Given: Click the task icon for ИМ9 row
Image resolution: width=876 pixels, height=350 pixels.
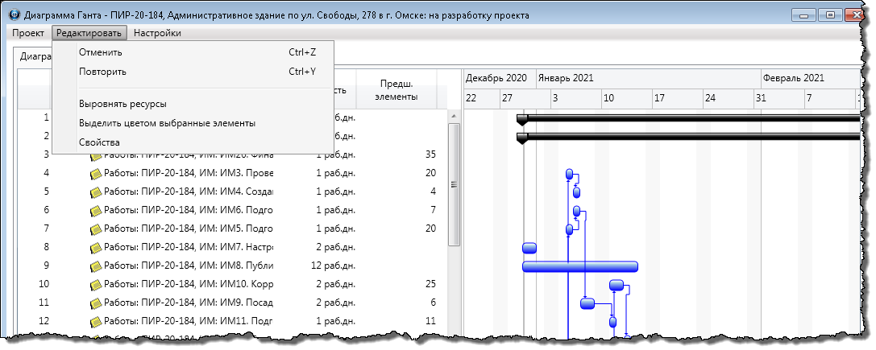Looking at the screenshot, I should (95, 303).
